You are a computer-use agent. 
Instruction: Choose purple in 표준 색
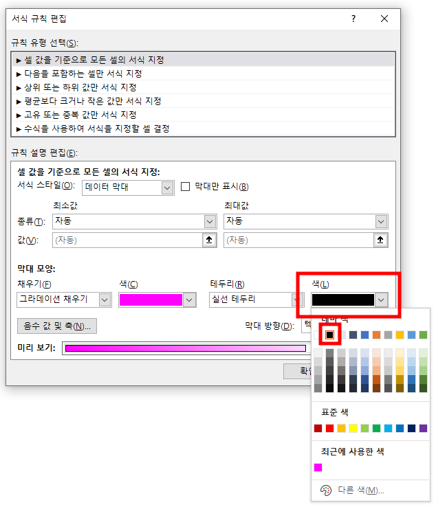(423, 429)
